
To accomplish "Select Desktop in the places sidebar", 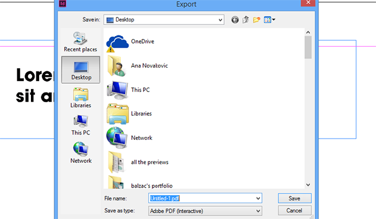I will 81,70.
